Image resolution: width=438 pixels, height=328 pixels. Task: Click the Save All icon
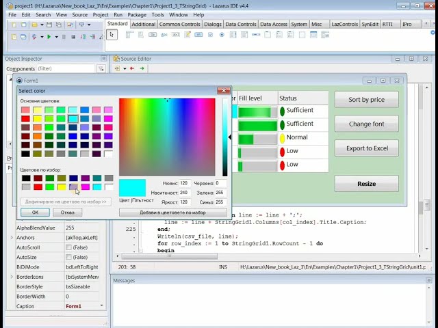(59, 25)
